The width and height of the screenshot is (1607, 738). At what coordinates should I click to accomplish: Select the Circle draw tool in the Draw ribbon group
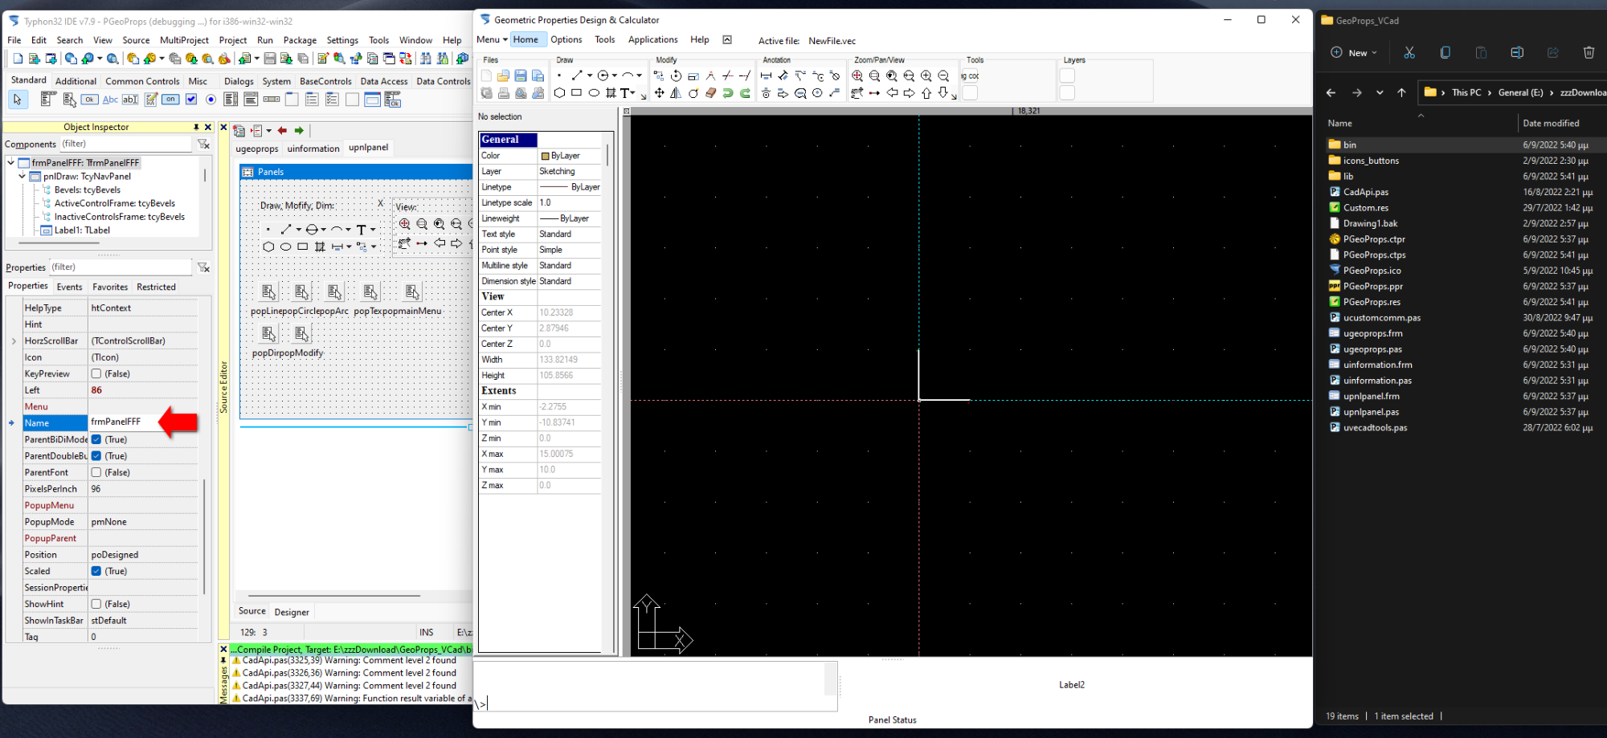tap(603, 75)
